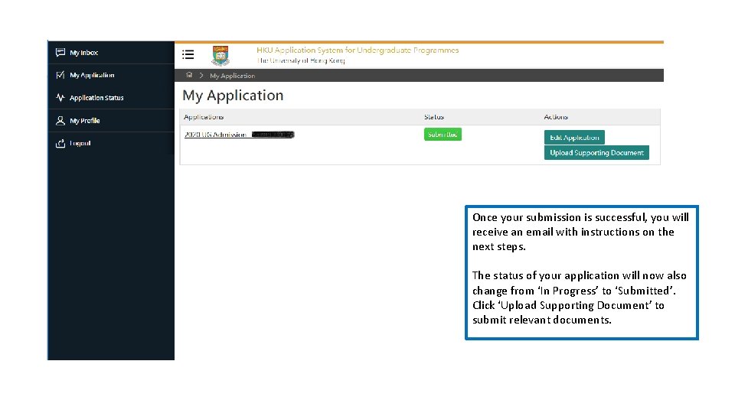Click the breadcrumb chevron separator
The image size is (735, 413).
click(201, 76)
